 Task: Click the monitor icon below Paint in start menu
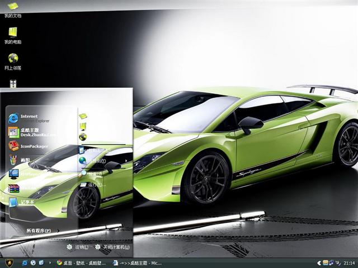pos(14,174)
